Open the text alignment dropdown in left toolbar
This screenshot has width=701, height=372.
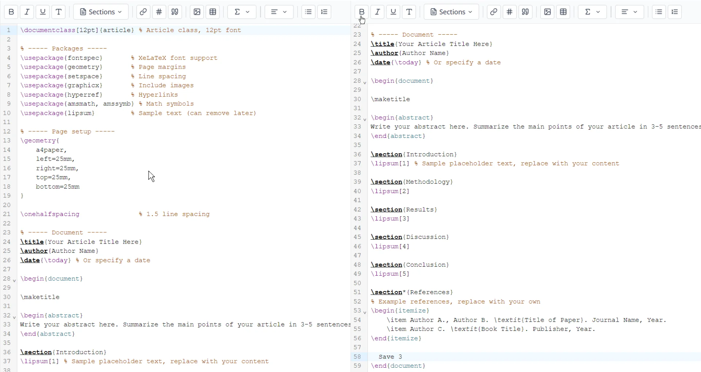click(279, 12)
